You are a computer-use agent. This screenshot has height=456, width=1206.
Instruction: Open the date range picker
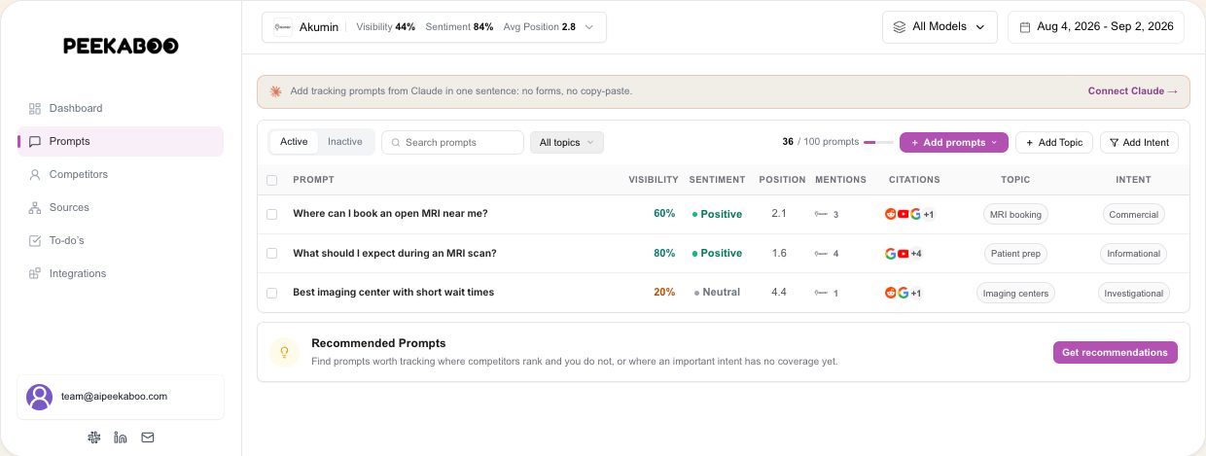tap(1096, 27)
